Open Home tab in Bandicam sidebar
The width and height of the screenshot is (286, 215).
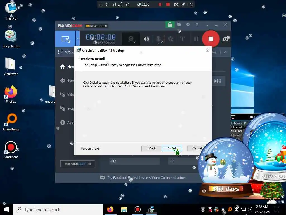pos(67,67)
